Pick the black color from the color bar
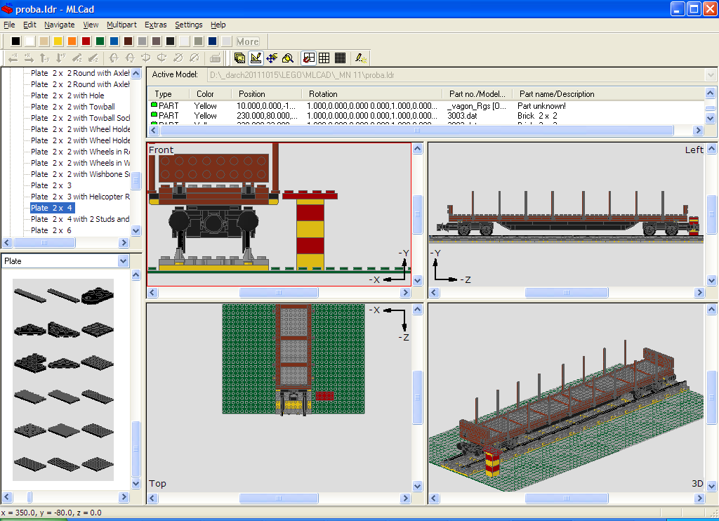This screenshot has height=521, width=719. 16,41
